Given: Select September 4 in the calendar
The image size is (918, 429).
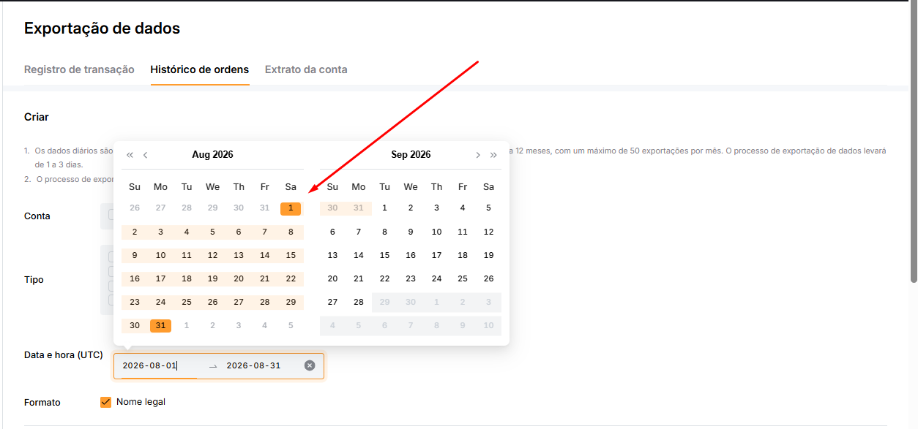Looking at the screenshot, I should coord(463,208).
